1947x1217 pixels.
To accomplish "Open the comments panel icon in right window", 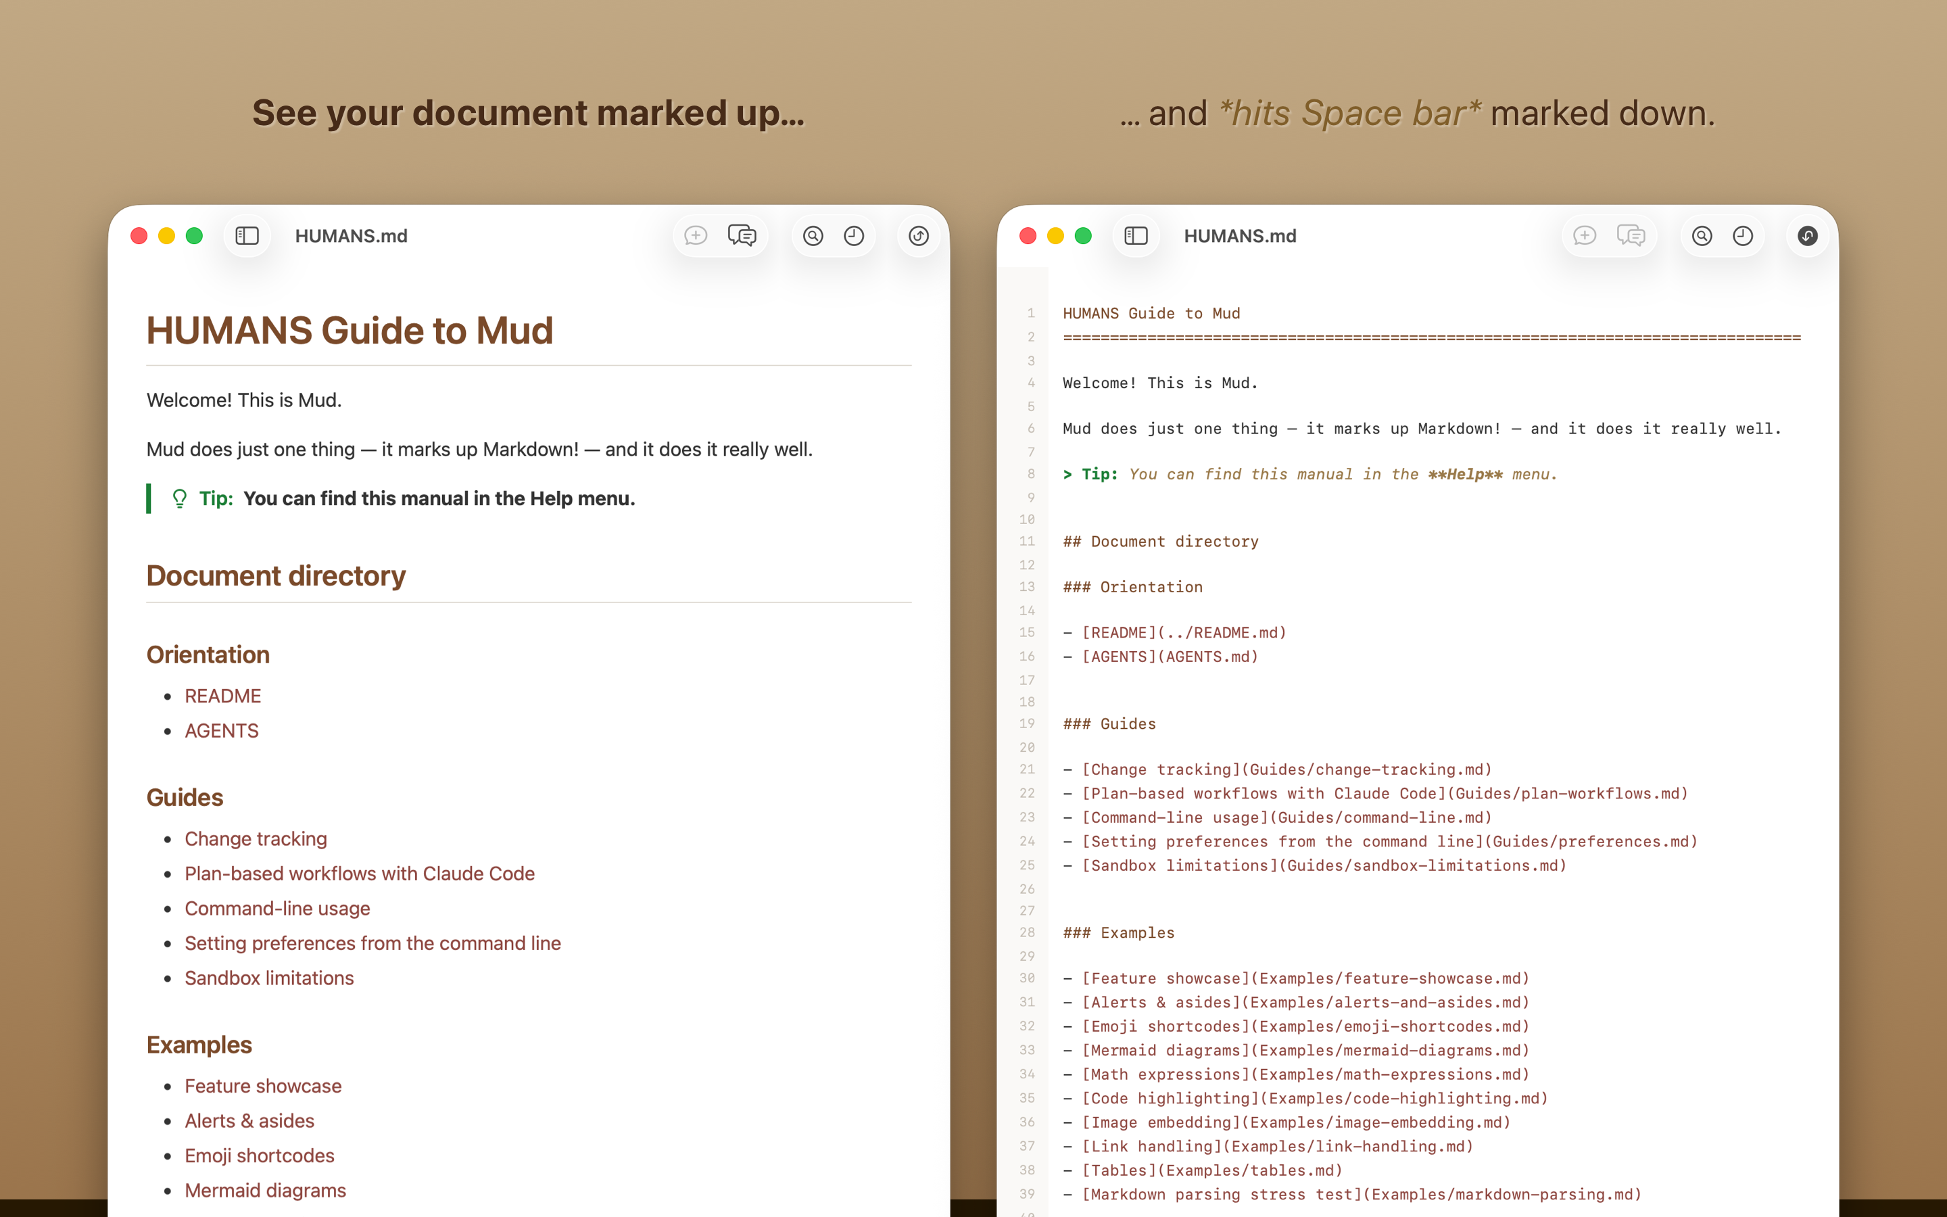I will pyautogui.click(x=1631, y=236).
